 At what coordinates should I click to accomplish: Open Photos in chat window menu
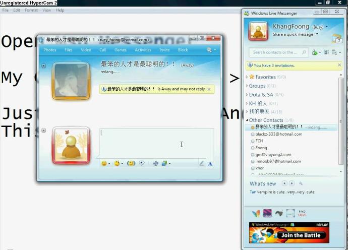[x=50, y=50]
